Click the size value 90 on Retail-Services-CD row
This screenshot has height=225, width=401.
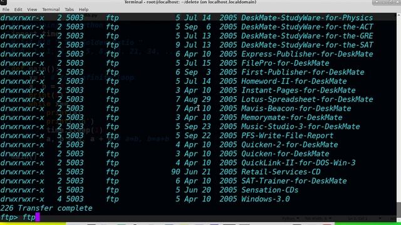[x=175, y=172]
